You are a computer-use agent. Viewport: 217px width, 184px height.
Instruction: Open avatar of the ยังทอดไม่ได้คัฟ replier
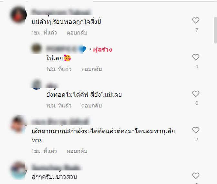tap(36, 85)
